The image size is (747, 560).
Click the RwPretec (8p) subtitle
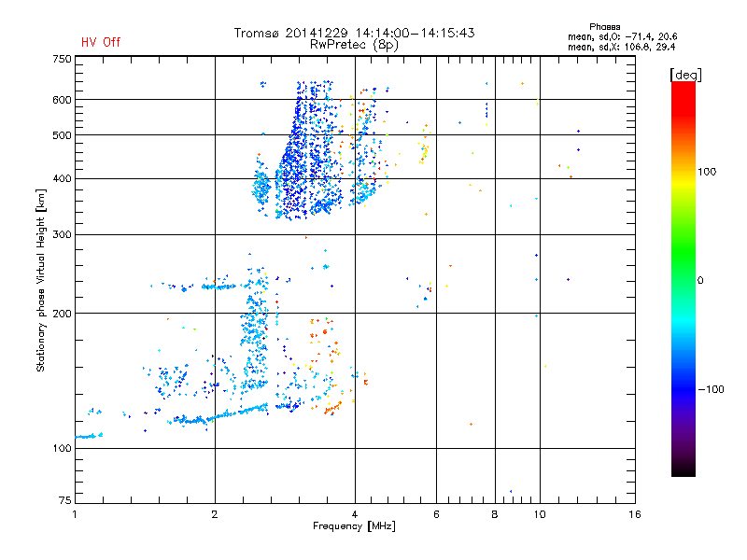354,45
